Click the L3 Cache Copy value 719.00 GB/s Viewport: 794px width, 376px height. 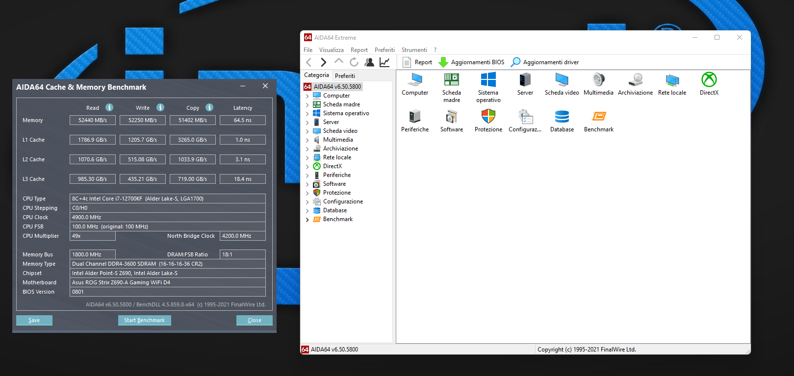193,179
